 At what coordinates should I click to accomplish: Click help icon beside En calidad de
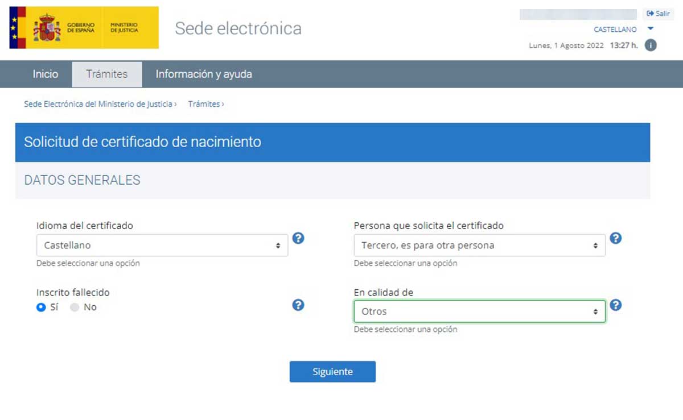click(615, 305)
